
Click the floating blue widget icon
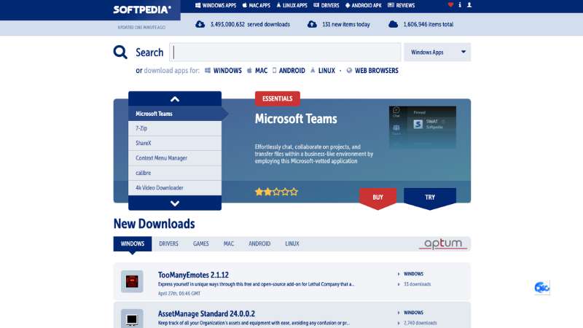pyautogui.click(x=542, y=288)
